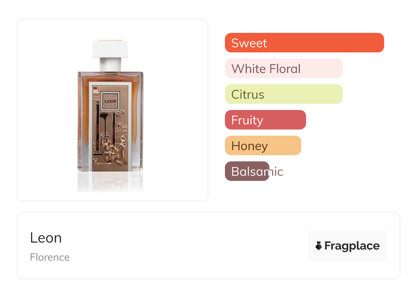Open the Leon perfume title
This screenshot has width=417, height=296.
(46, 238)
